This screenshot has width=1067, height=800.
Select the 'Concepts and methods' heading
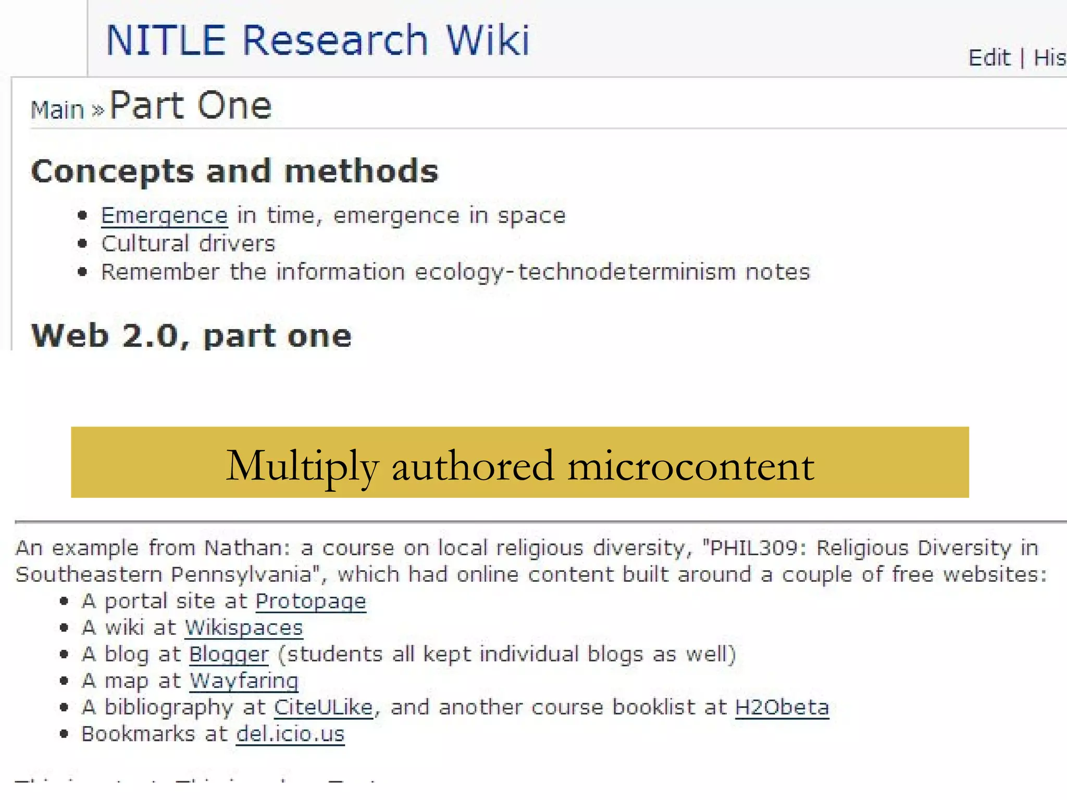pyautogui.click(x=235, y=171)
